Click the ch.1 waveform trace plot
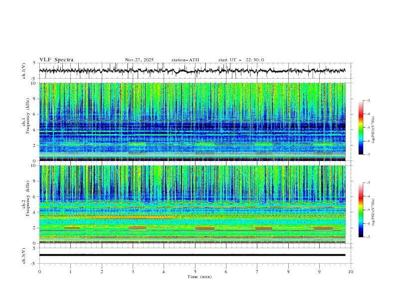The image size is (395, 305). (192, 71)
